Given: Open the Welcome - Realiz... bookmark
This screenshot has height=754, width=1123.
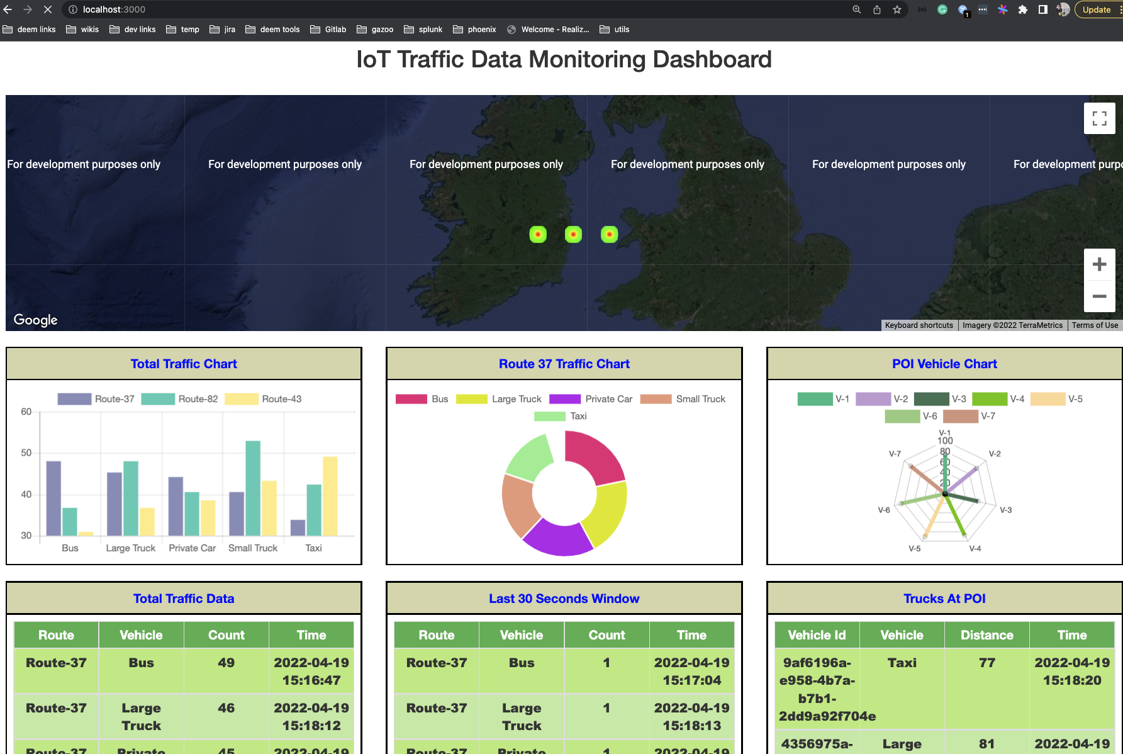Looking at the screenshot, I should click(x=548, y=30).
